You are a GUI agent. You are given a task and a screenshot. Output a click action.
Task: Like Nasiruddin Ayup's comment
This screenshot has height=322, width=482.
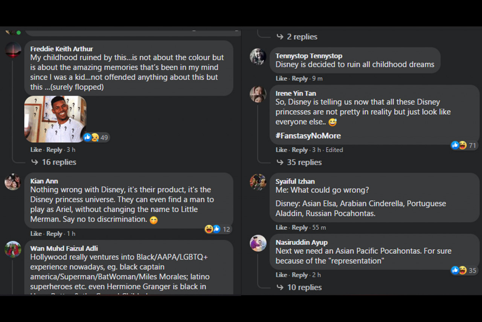click(x=281, y=275)
